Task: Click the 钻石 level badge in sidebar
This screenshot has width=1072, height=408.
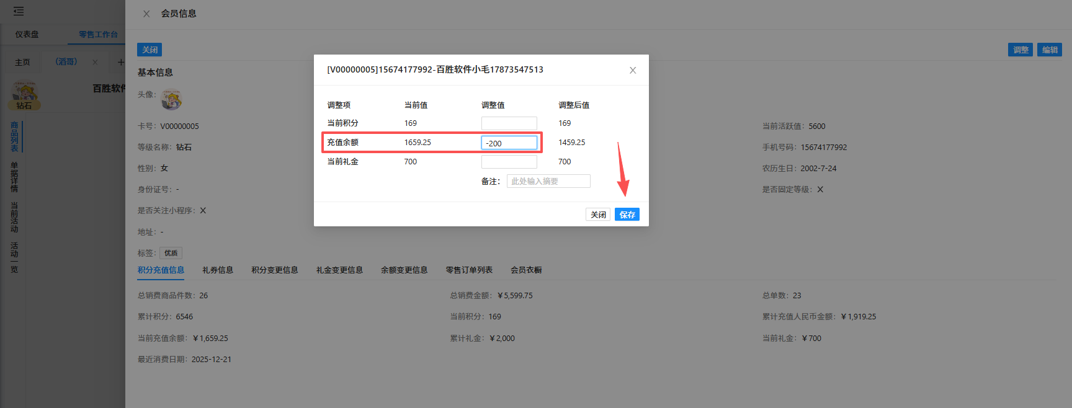Action: pos(24,105)
